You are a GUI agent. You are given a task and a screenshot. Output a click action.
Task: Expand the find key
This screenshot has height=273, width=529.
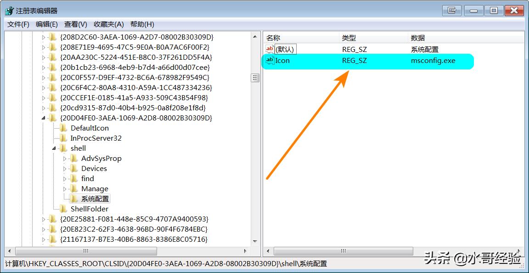65,179
